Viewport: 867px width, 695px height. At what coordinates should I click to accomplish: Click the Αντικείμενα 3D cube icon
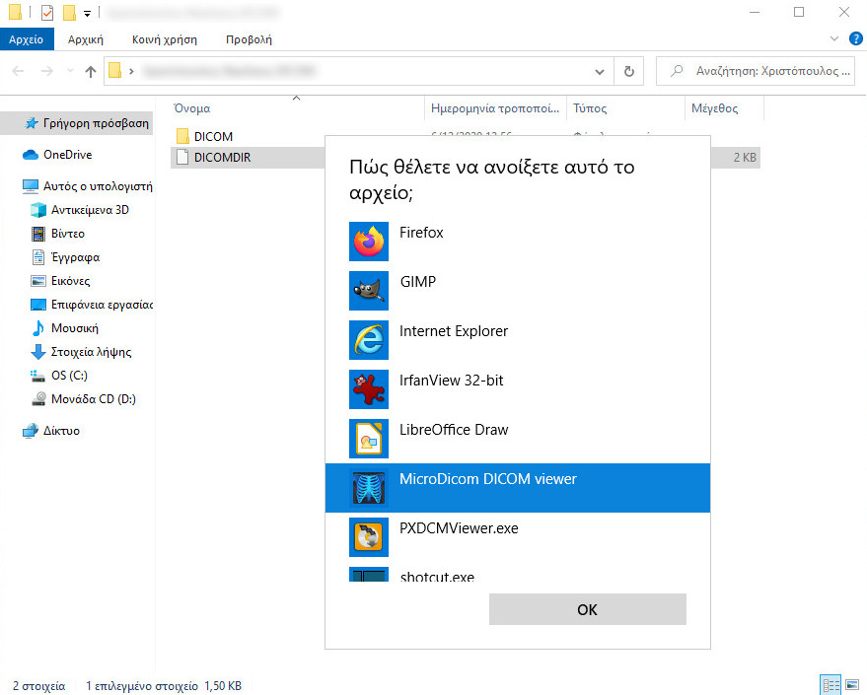pos(38,210)
